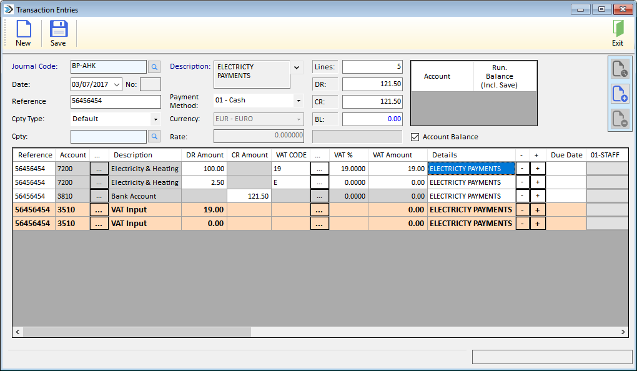Click the remove document minus icon in sidebar

[x=620, y=119]
